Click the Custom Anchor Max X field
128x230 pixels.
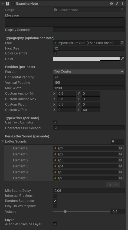coord(67,99)
